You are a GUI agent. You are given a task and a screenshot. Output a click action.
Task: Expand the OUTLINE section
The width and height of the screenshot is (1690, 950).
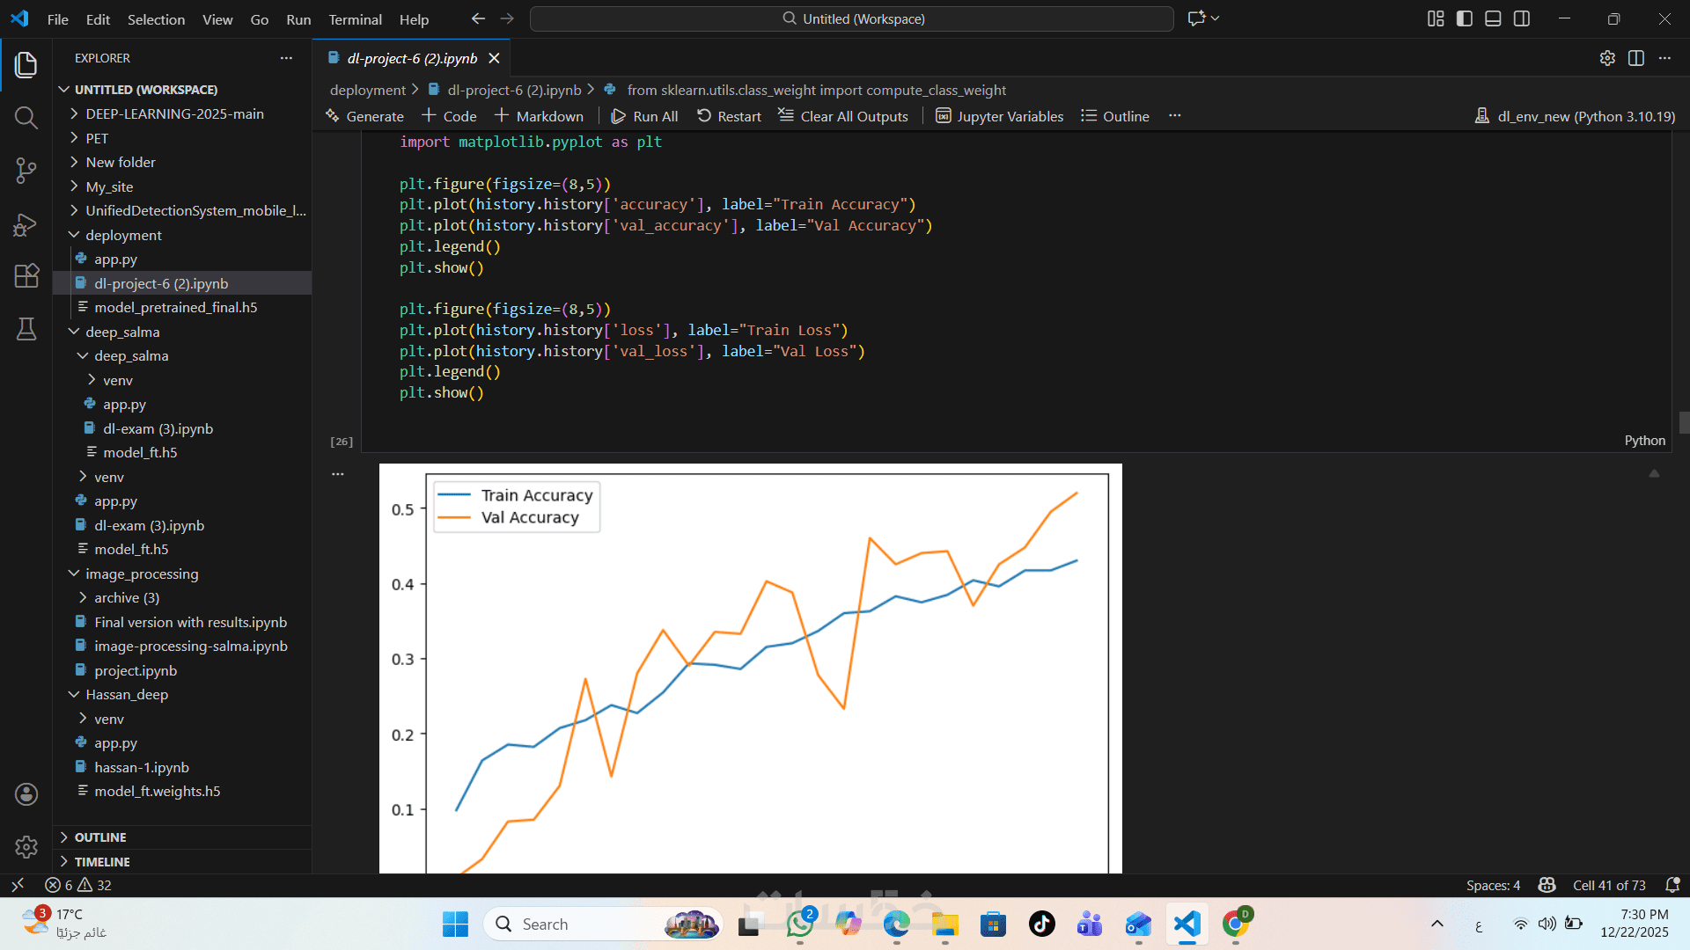point(100,837)
